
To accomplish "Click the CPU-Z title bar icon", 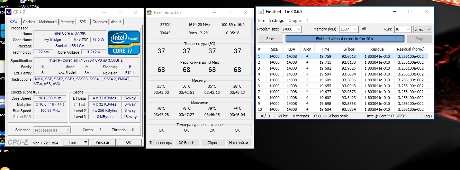I will 8,12.
